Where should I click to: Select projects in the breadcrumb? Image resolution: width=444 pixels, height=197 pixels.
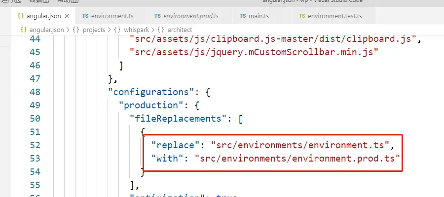(x=94, y=30)
